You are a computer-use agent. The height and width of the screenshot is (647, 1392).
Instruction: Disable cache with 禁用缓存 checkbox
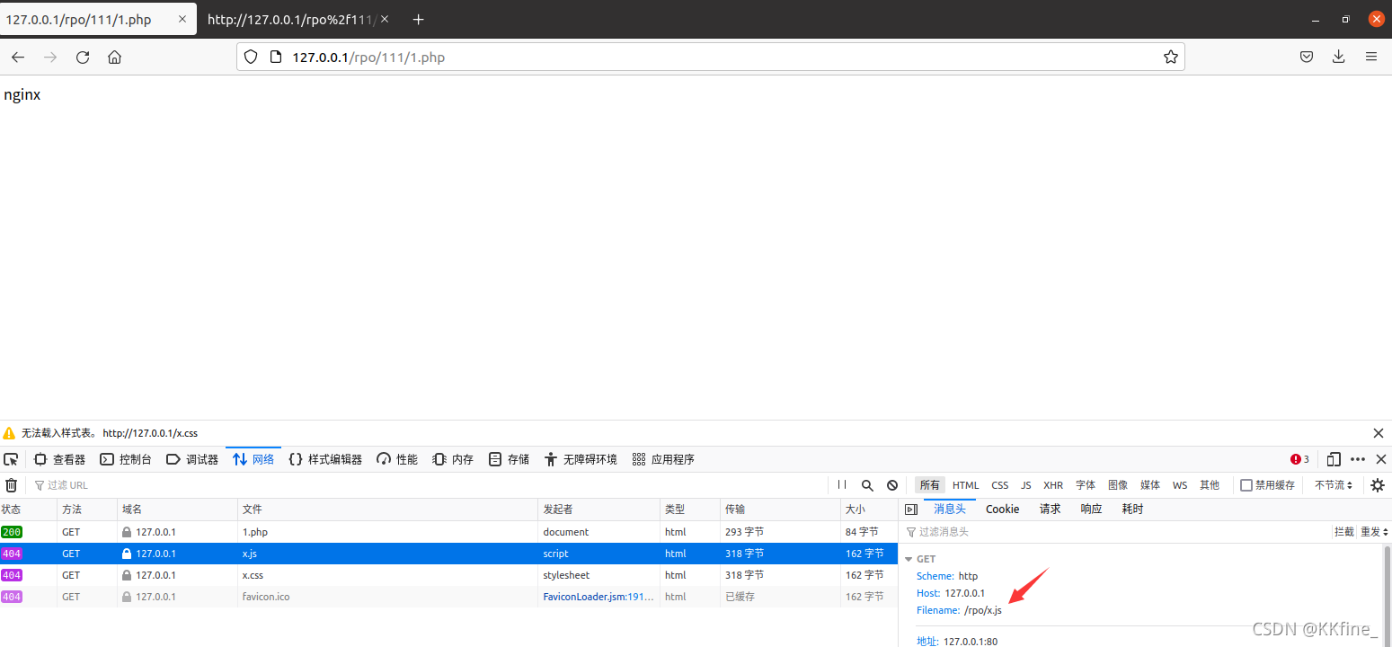point(1246,485)
